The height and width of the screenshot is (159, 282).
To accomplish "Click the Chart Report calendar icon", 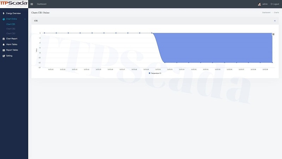I will click(4, 39).
